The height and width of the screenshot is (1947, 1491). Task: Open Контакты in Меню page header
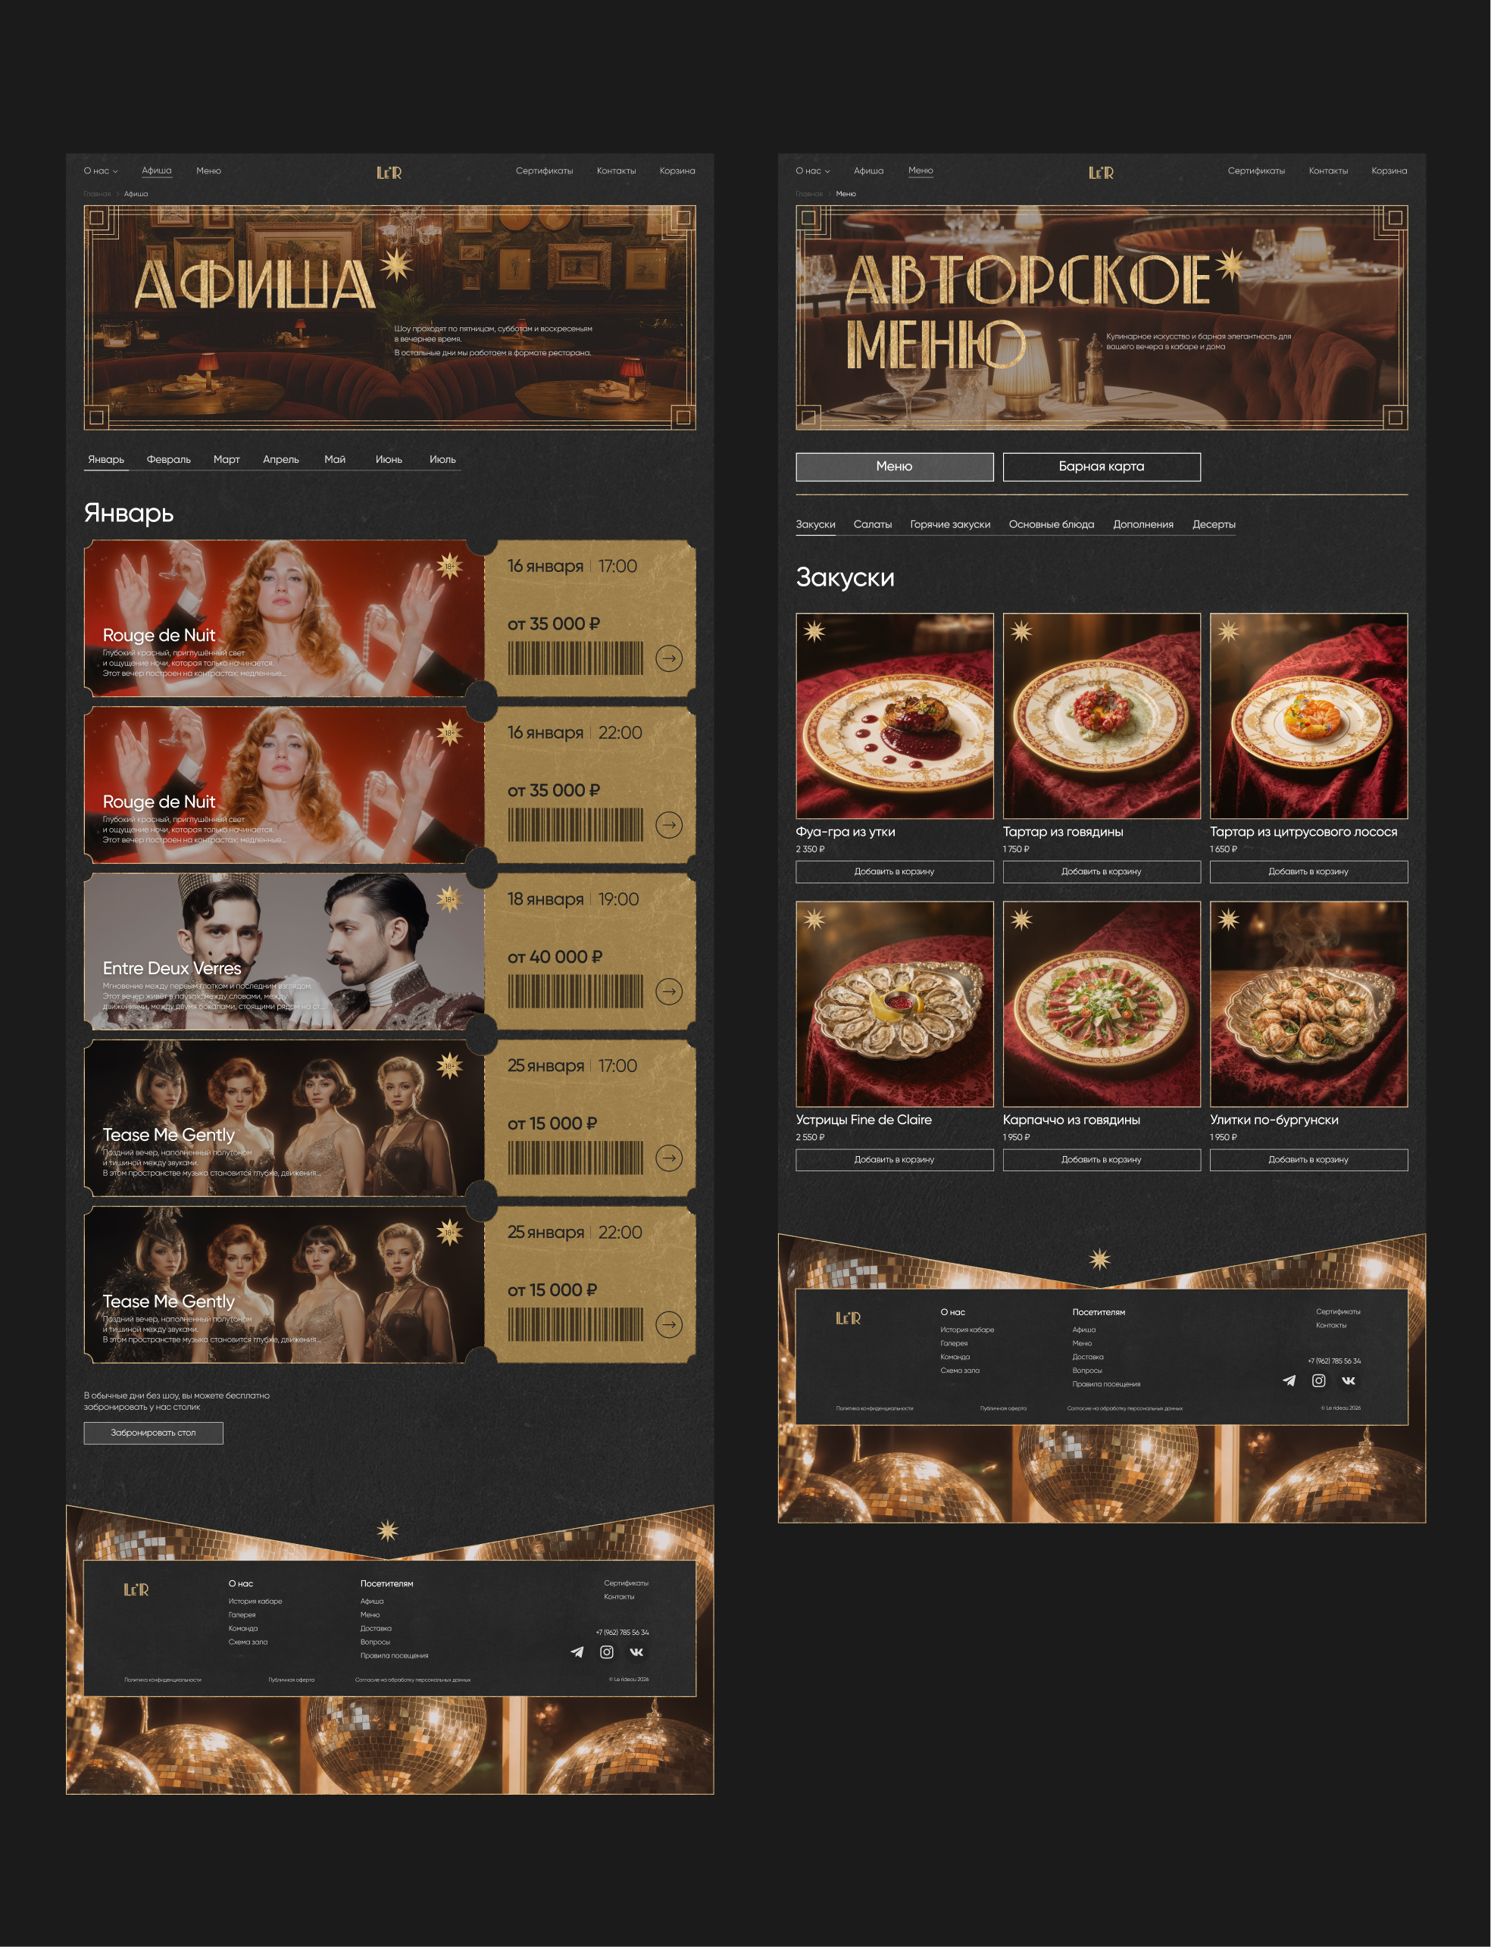pos(1327,171)
